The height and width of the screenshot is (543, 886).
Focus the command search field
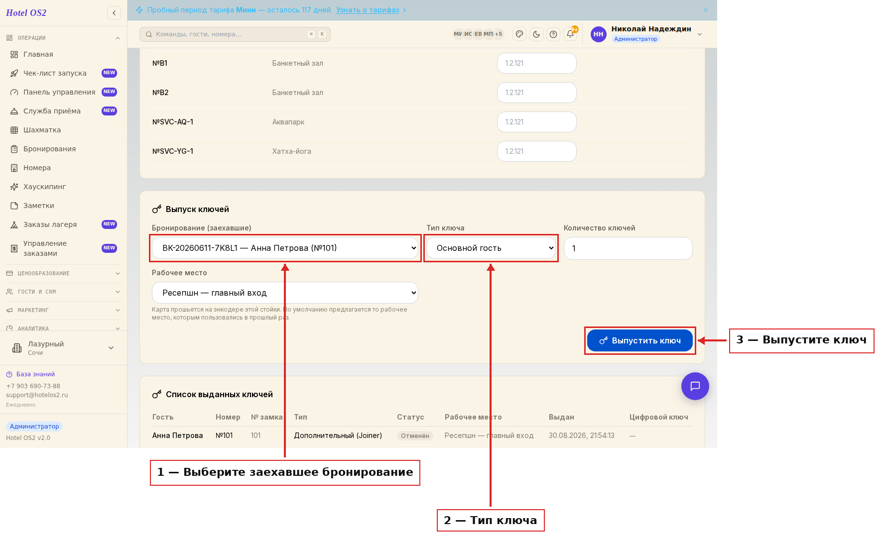click(235, 34)
